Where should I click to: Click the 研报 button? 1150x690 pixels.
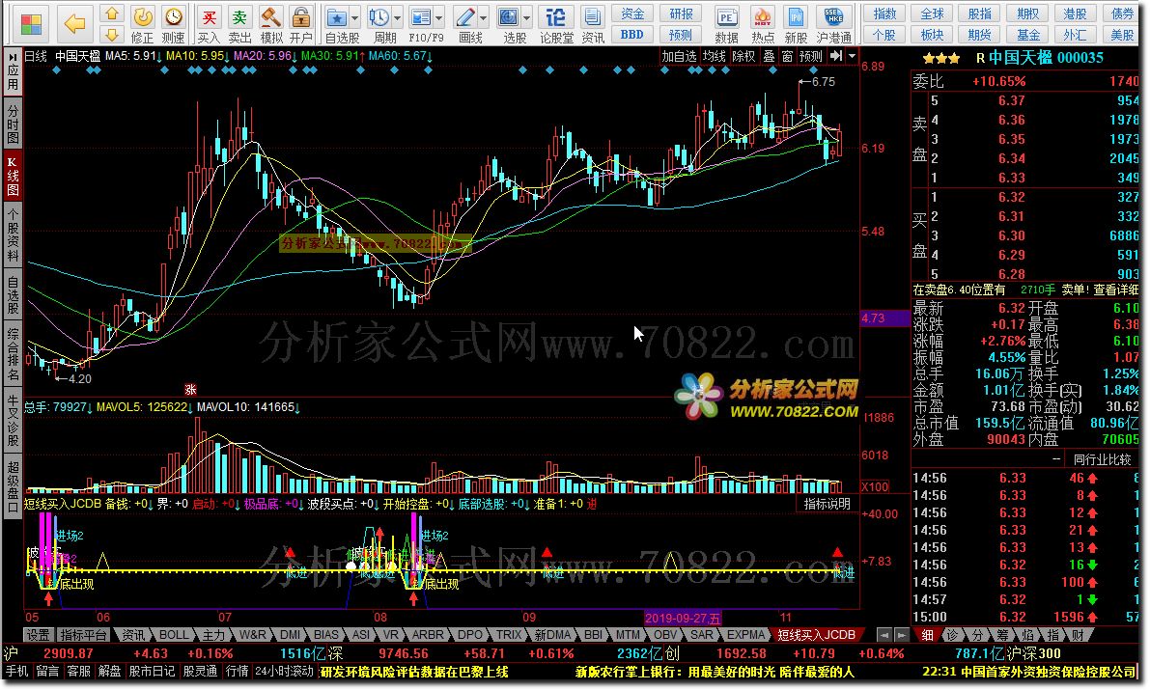[681, 14]
